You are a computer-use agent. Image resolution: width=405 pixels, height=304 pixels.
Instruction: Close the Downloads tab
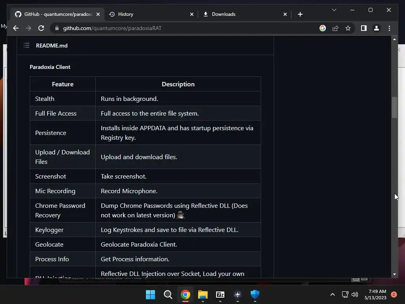pyautogui.click(x=285, y=14)
